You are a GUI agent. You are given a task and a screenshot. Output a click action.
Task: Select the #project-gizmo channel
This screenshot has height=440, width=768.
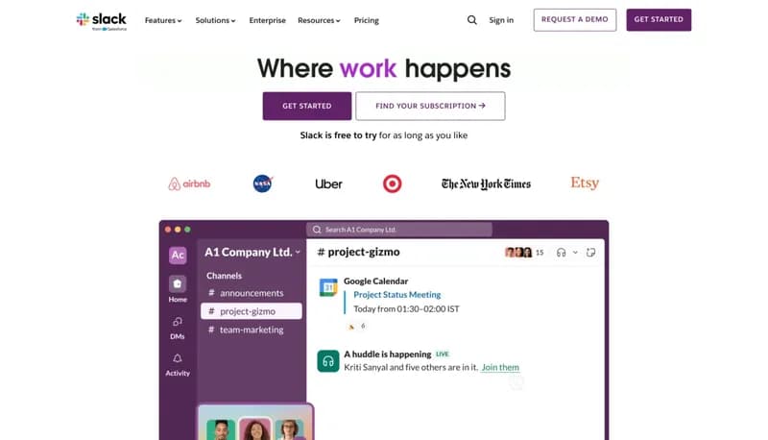coord(252,311)
